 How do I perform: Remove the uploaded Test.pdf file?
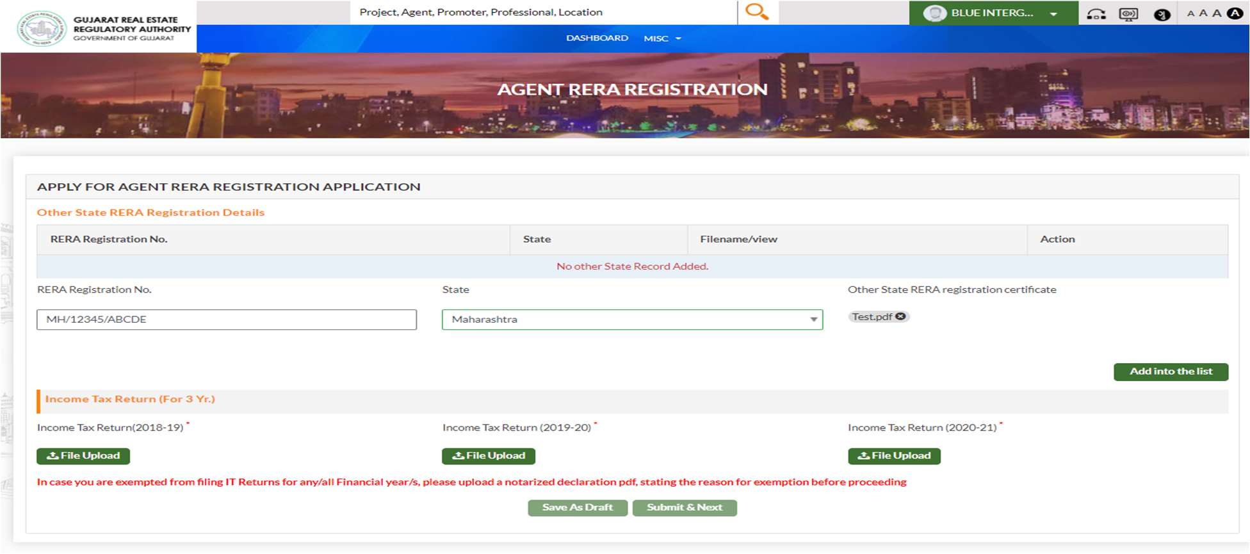coord(900,316)
